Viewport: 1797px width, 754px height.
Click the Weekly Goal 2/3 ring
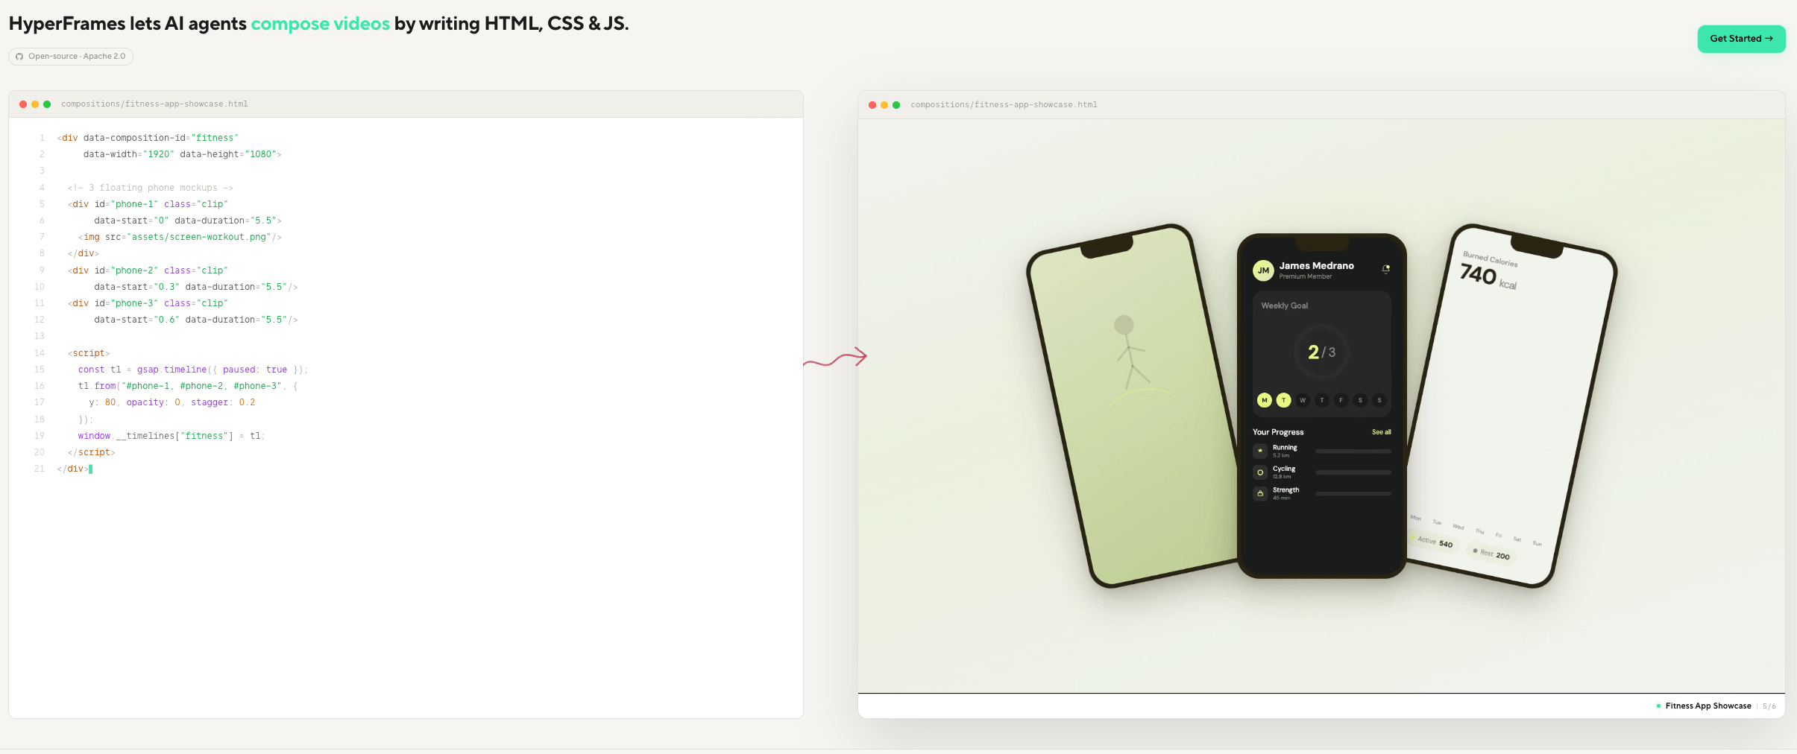[1322, 352]
